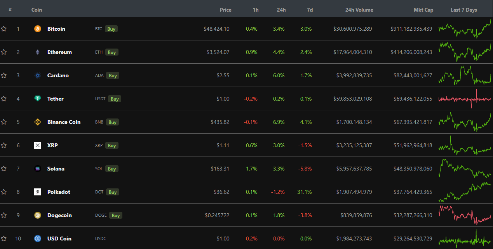
Task: Click the Binance Coin logo
Action: click(38, 122)
